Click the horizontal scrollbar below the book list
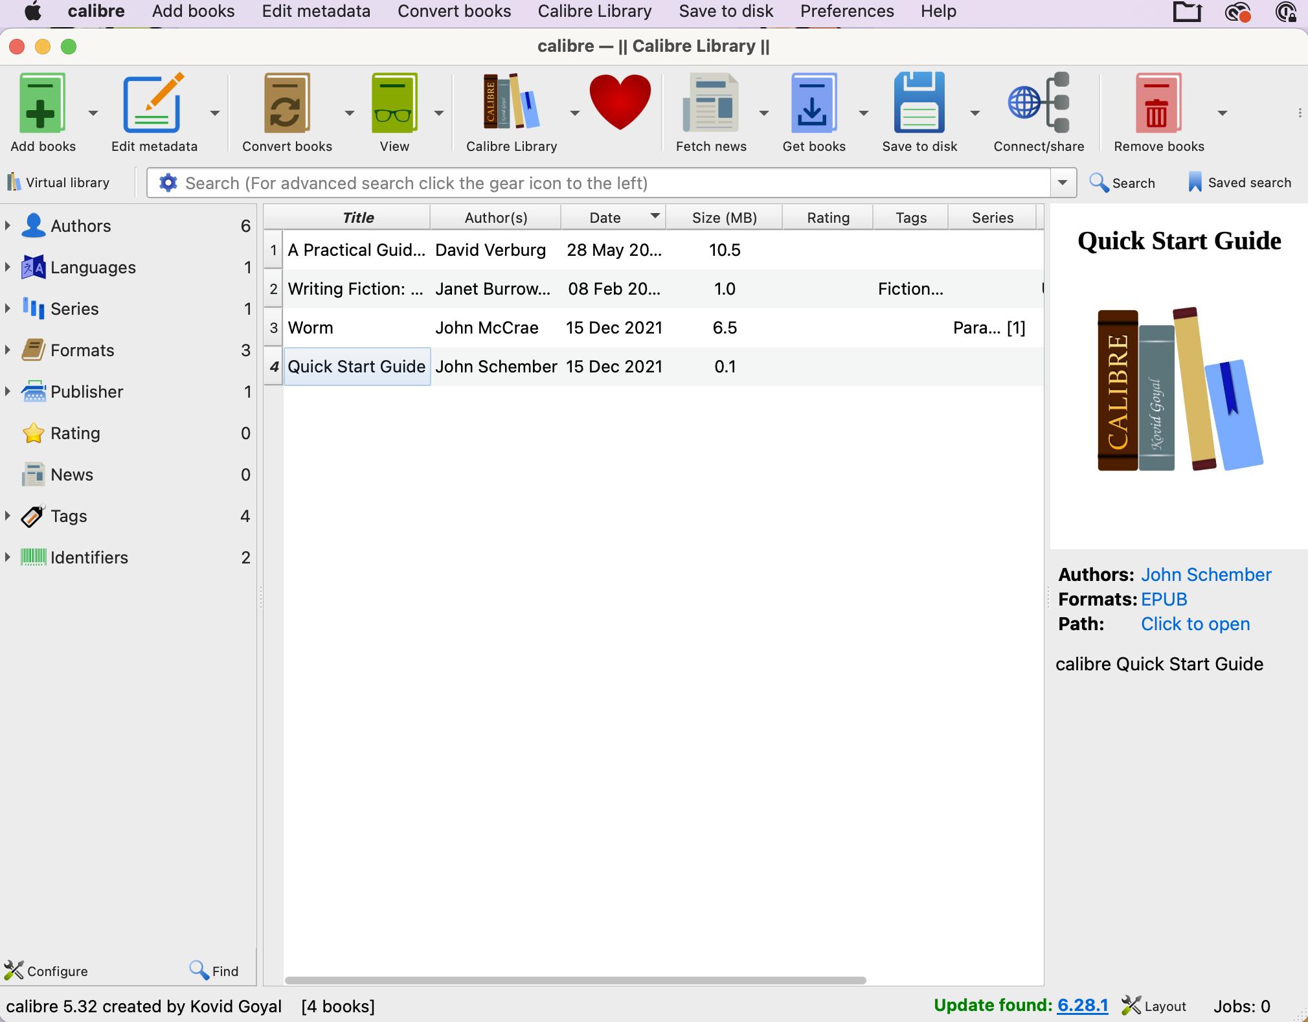The width and height of the screenshot is (1308, 1022). (x=575, y=980)
